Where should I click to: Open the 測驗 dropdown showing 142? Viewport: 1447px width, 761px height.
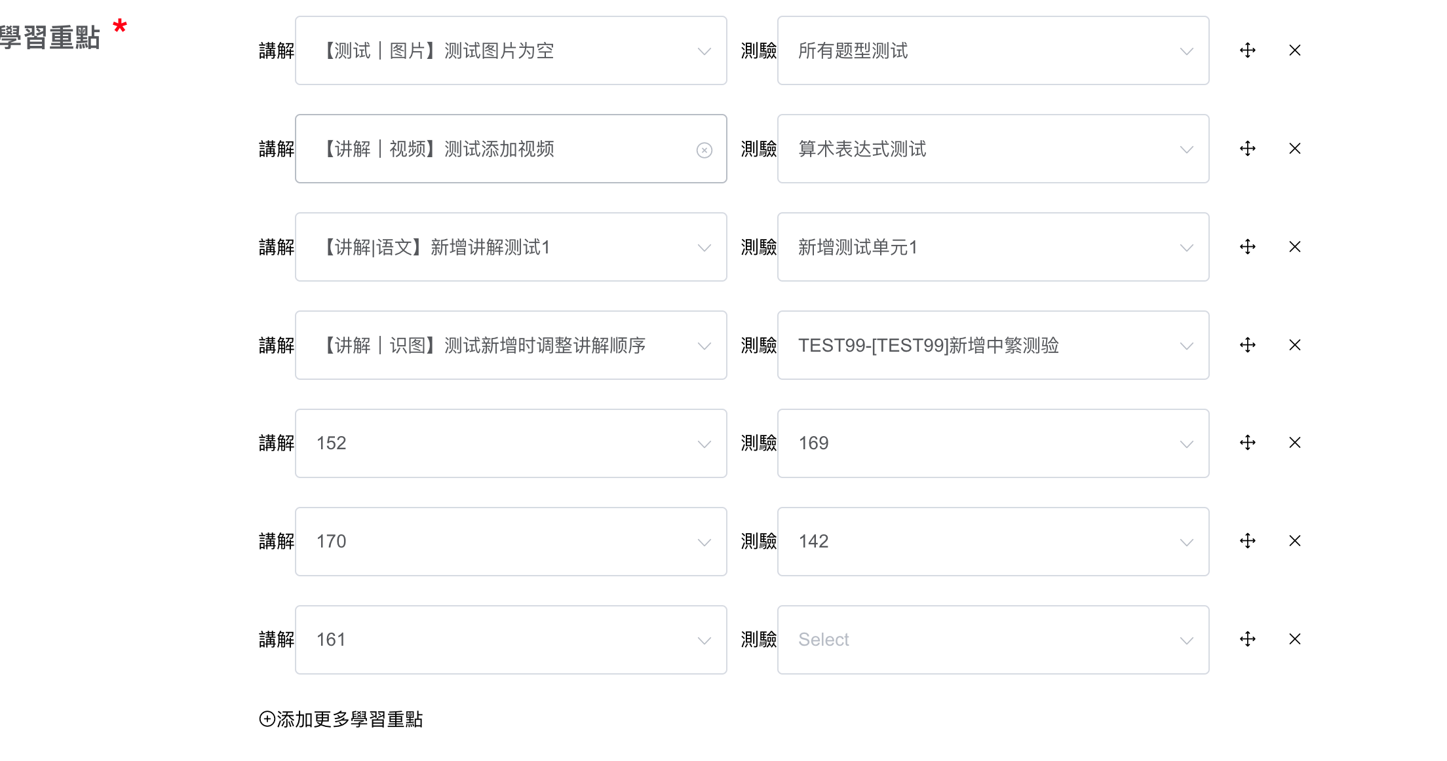point(993,542)
